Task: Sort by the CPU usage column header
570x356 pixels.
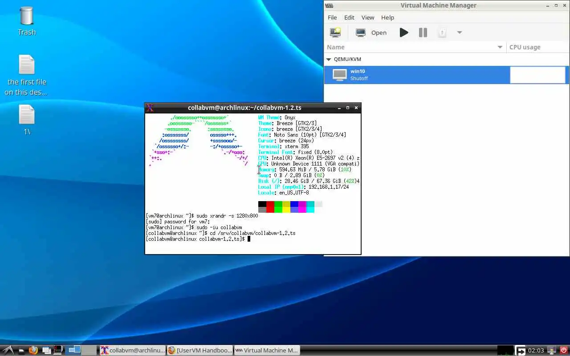Action: [538, 47]
